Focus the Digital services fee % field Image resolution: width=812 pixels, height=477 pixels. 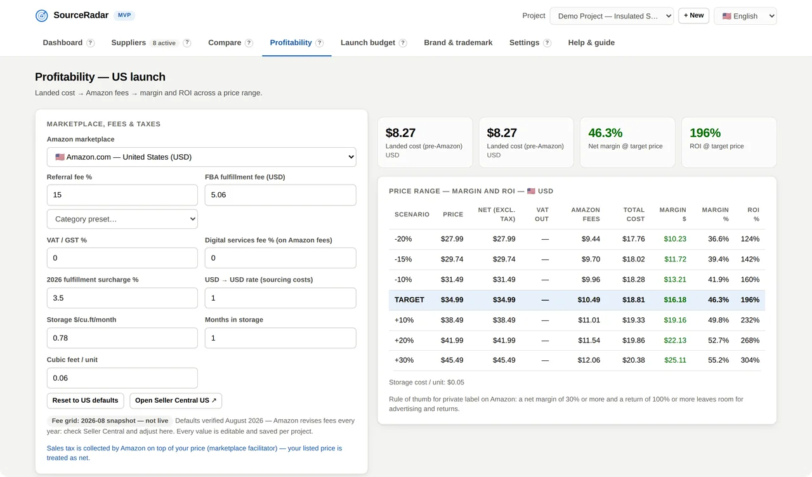coord(280,258)
